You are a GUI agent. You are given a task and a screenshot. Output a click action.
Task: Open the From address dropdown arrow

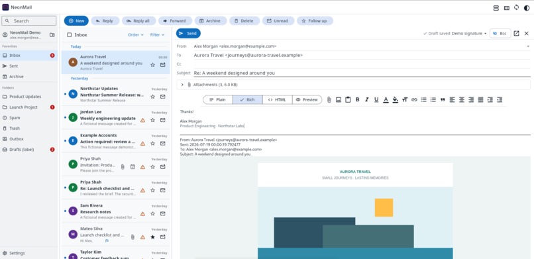528,46
